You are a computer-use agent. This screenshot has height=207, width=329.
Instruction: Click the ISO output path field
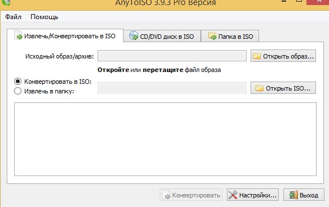pyautogui.click(x=172, y=88)
